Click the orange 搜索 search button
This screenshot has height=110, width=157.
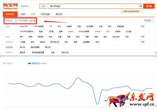149,6
